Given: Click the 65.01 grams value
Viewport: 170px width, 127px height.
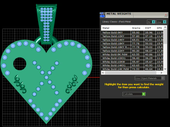Looking at the screenshot, I should (136, 40).
